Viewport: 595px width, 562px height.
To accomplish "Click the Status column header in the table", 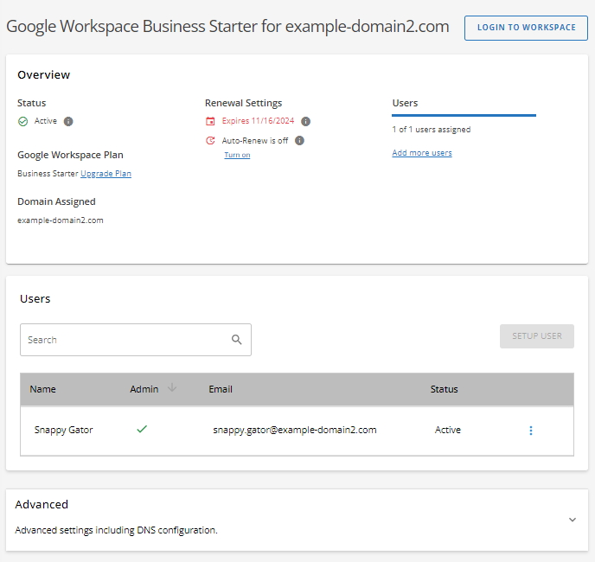I will (444, 389).
